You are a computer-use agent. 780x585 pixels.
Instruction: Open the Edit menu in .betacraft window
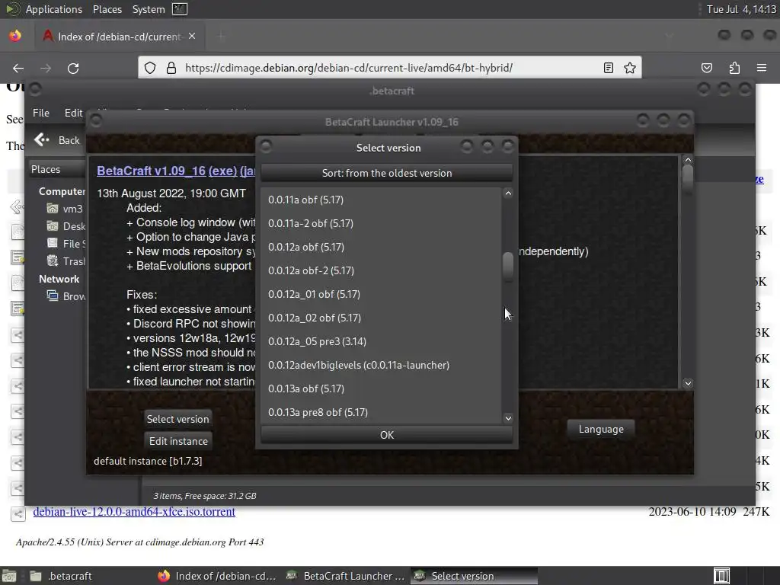point(74,113)
